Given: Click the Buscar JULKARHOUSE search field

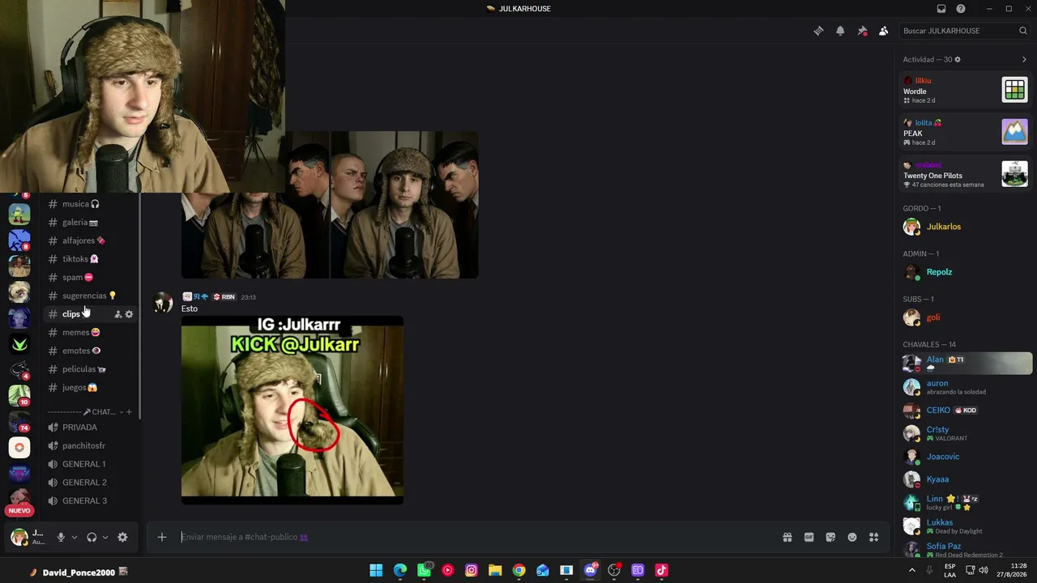Looking at the screenshot, I should [964, 31].
